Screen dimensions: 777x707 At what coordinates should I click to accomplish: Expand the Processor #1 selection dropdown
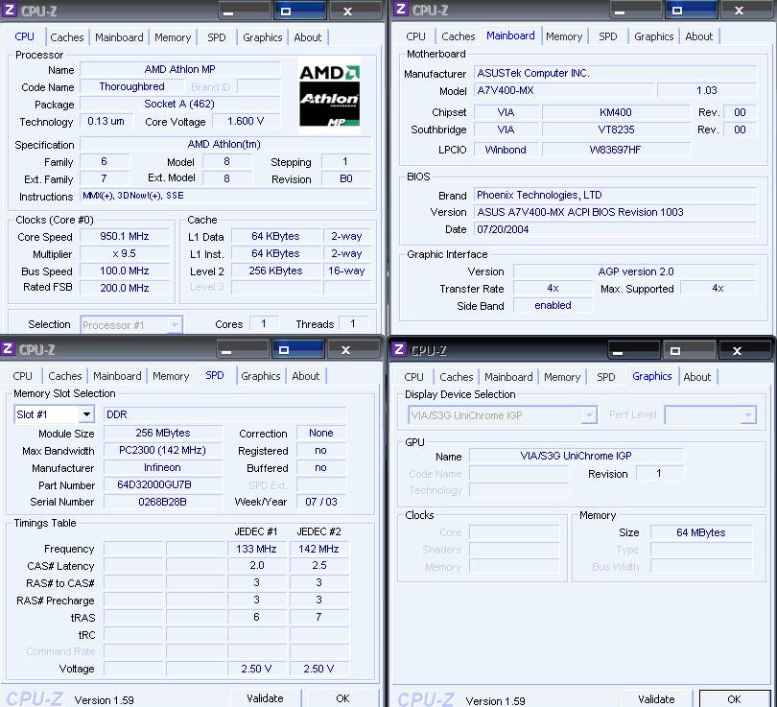[174, 325]
